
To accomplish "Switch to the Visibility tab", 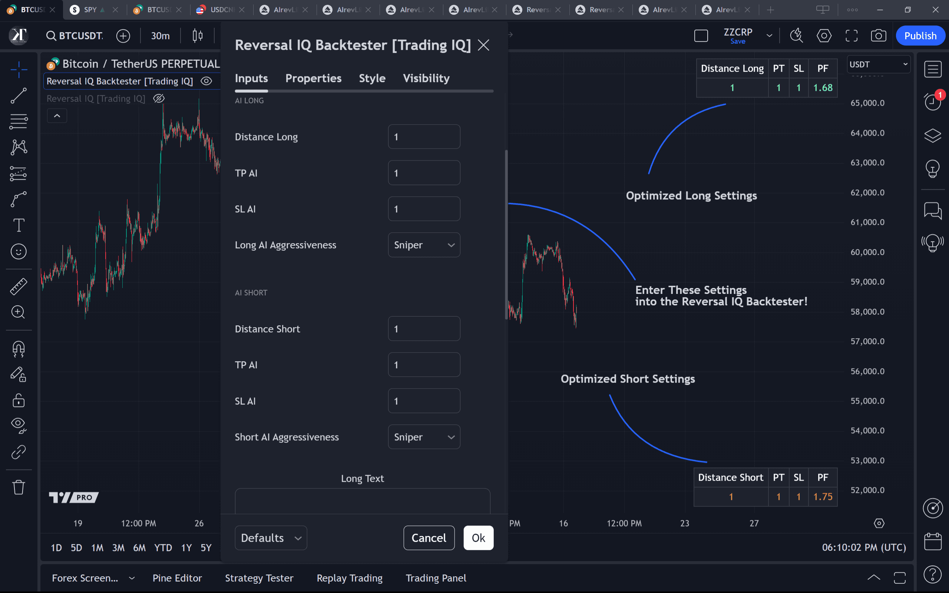I will pos(426,78).
